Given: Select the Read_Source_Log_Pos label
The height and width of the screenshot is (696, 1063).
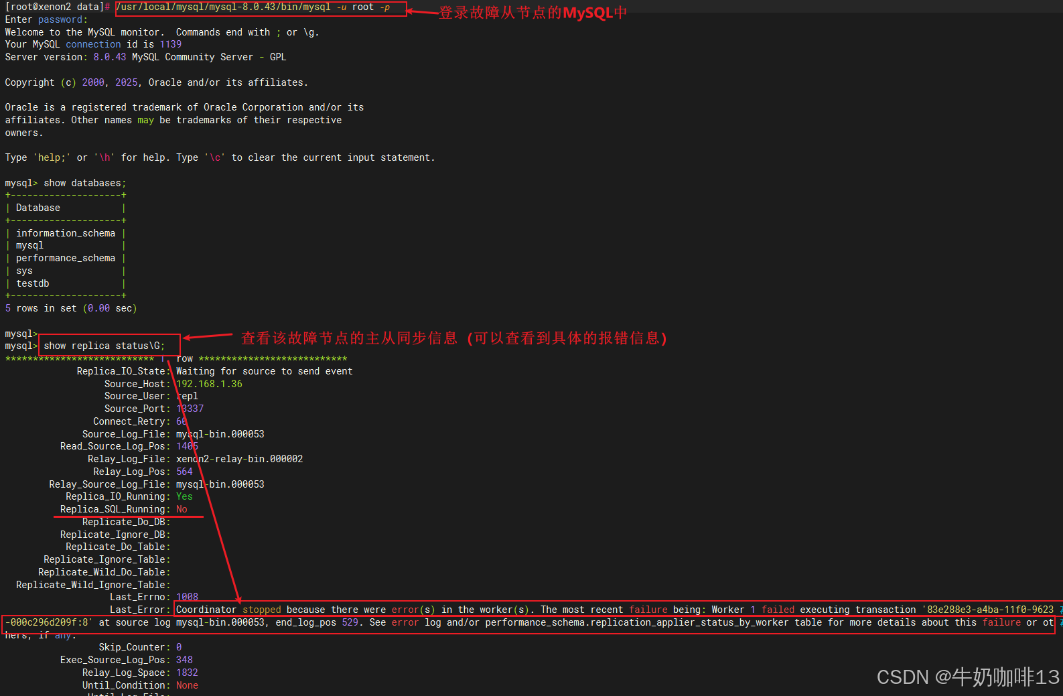Looking at the screenshot, I should (115, 446).
